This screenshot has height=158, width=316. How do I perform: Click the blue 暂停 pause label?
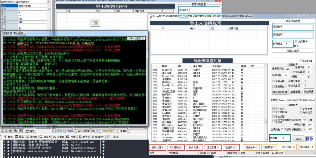pyautogui.click(x=309, y=139)
